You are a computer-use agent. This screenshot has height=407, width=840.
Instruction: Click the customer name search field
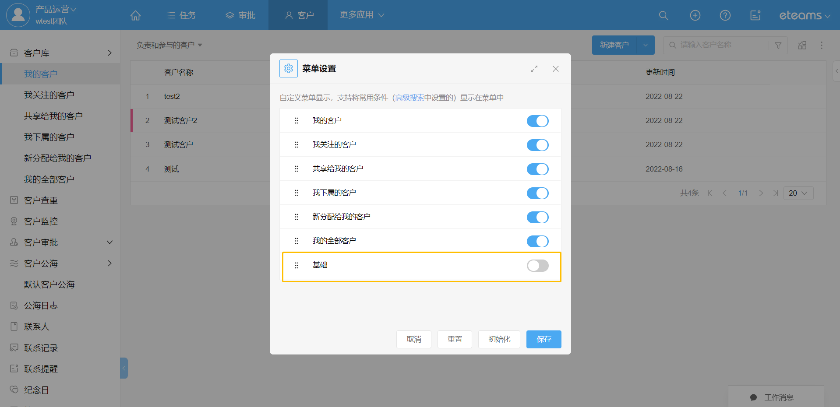723,45
